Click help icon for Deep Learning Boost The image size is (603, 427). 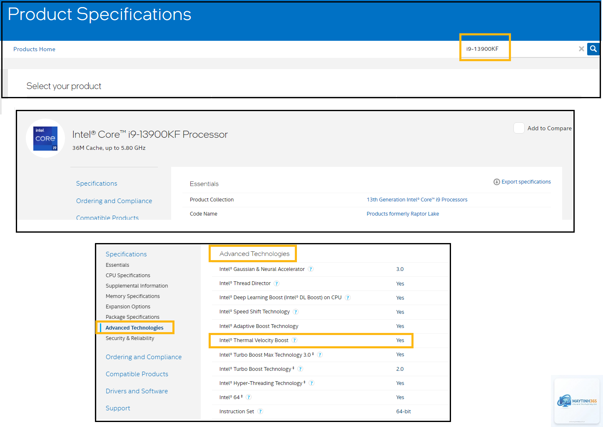point(348,298)
